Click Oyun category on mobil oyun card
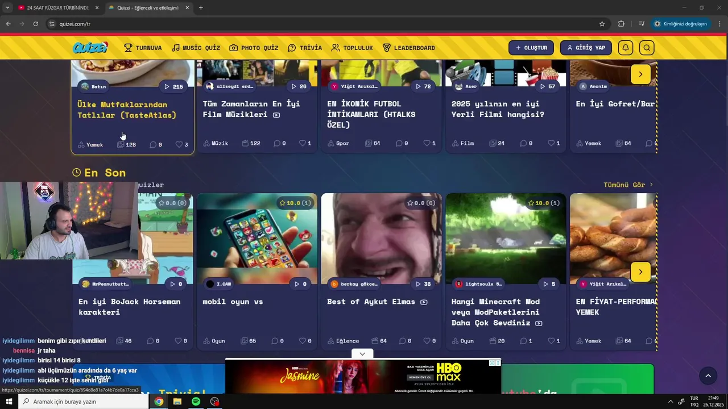This screenshot has width=728, height=409. tap(214, 341)
